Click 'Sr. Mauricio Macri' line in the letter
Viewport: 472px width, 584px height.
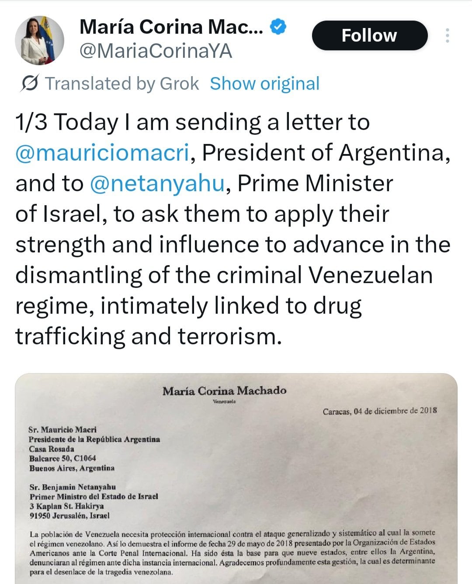pyautogui.click(x=62, y=430)
